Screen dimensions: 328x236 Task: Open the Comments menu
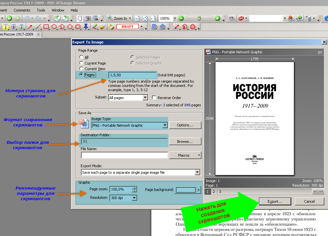coord(22,10)
